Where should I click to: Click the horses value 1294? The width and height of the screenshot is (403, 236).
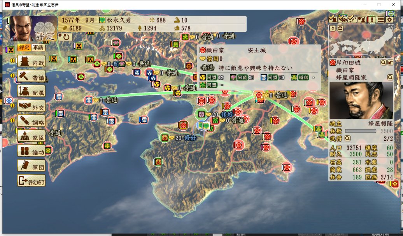coord(150,28)
